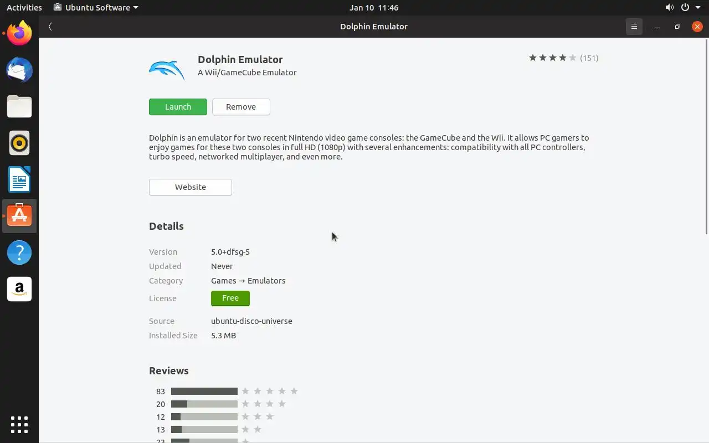Open Thunderbird Mail from the dock
The height and width of the screenshot is (443, 709).
point(19,70)
